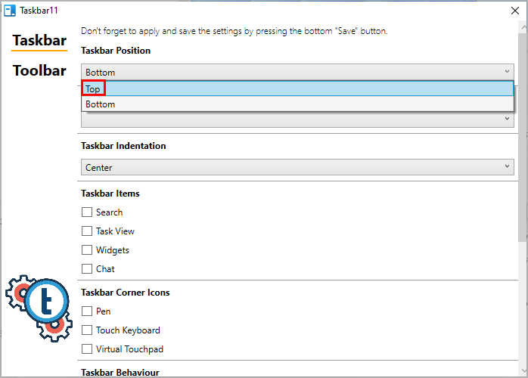Enable Touch Keyboard corner icon
Screen dimensions: 528x378
click(87, 330)
